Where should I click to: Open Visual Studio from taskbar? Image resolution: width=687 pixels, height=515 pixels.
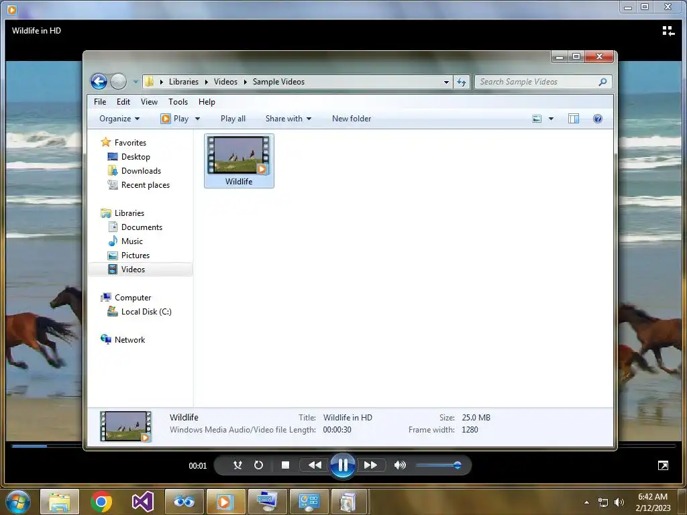(142, 502)
